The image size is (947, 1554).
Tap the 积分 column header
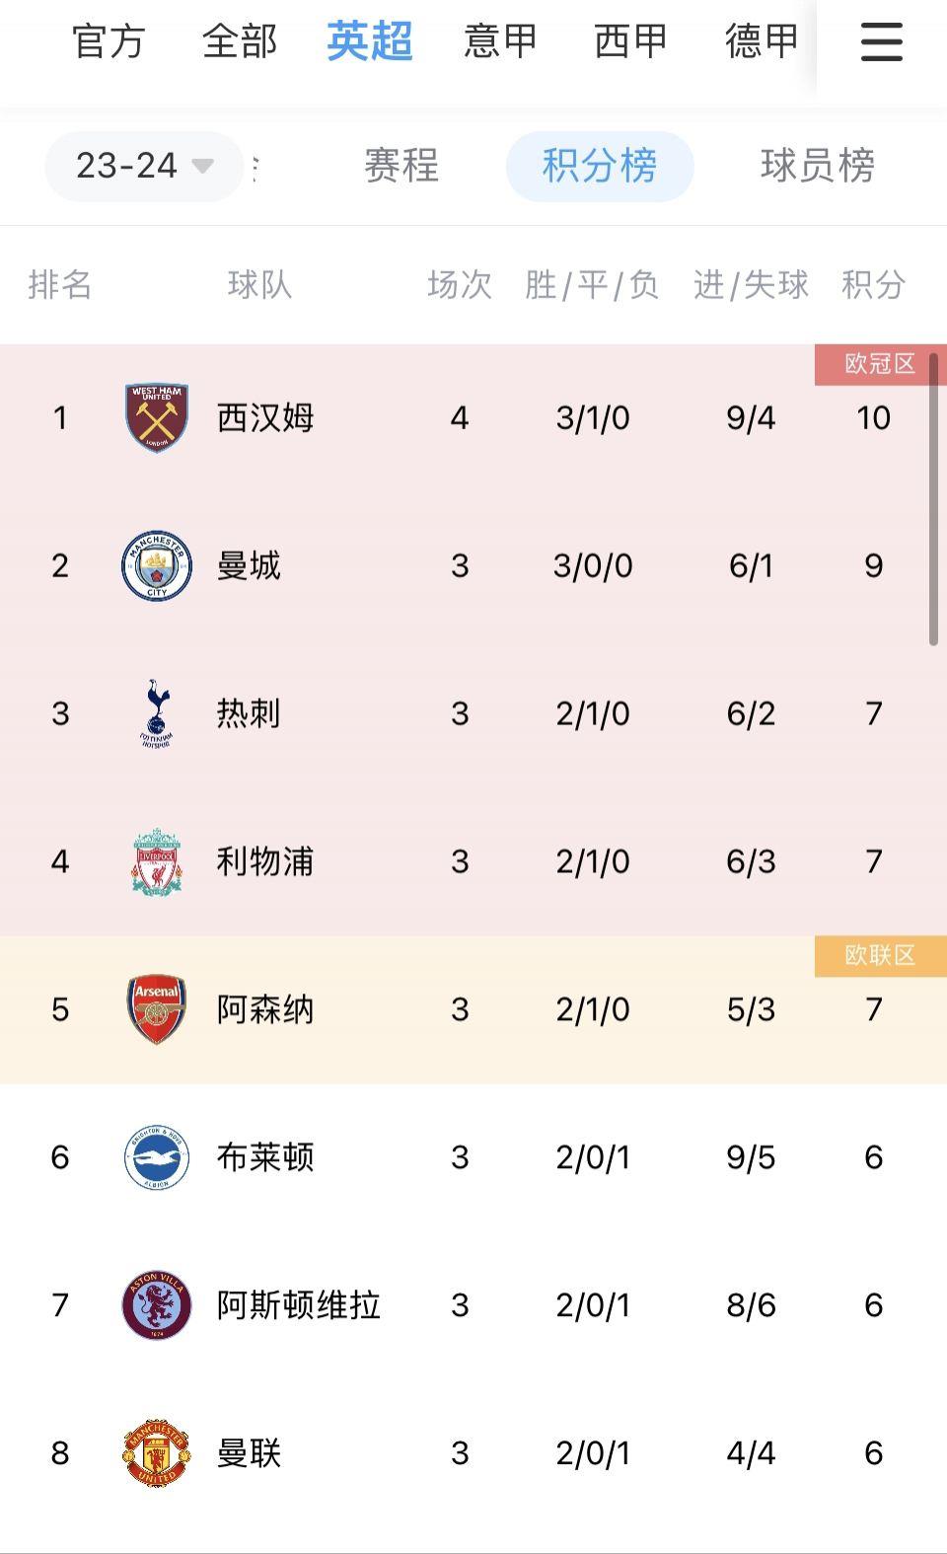coord(873,285)
